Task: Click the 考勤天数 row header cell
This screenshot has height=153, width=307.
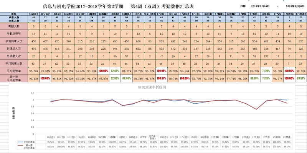Action: (14, 26)
